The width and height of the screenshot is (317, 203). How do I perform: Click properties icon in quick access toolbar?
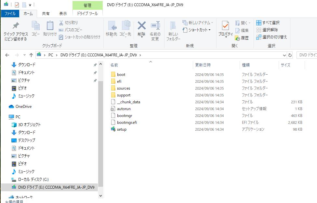click(17, 5)
